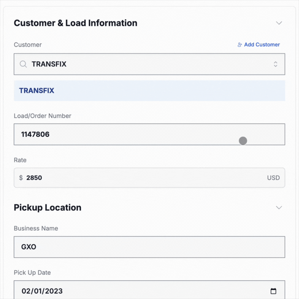Focus the Customer search box containing TRANSFIX
This screenshot has width=299, height=299.
coord(146,64)
